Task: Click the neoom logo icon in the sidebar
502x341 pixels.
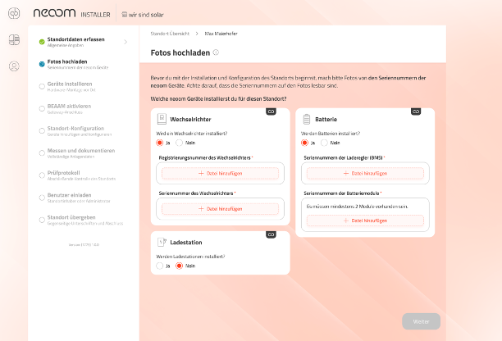Action: pyautogui.click(x=14, y=13)
